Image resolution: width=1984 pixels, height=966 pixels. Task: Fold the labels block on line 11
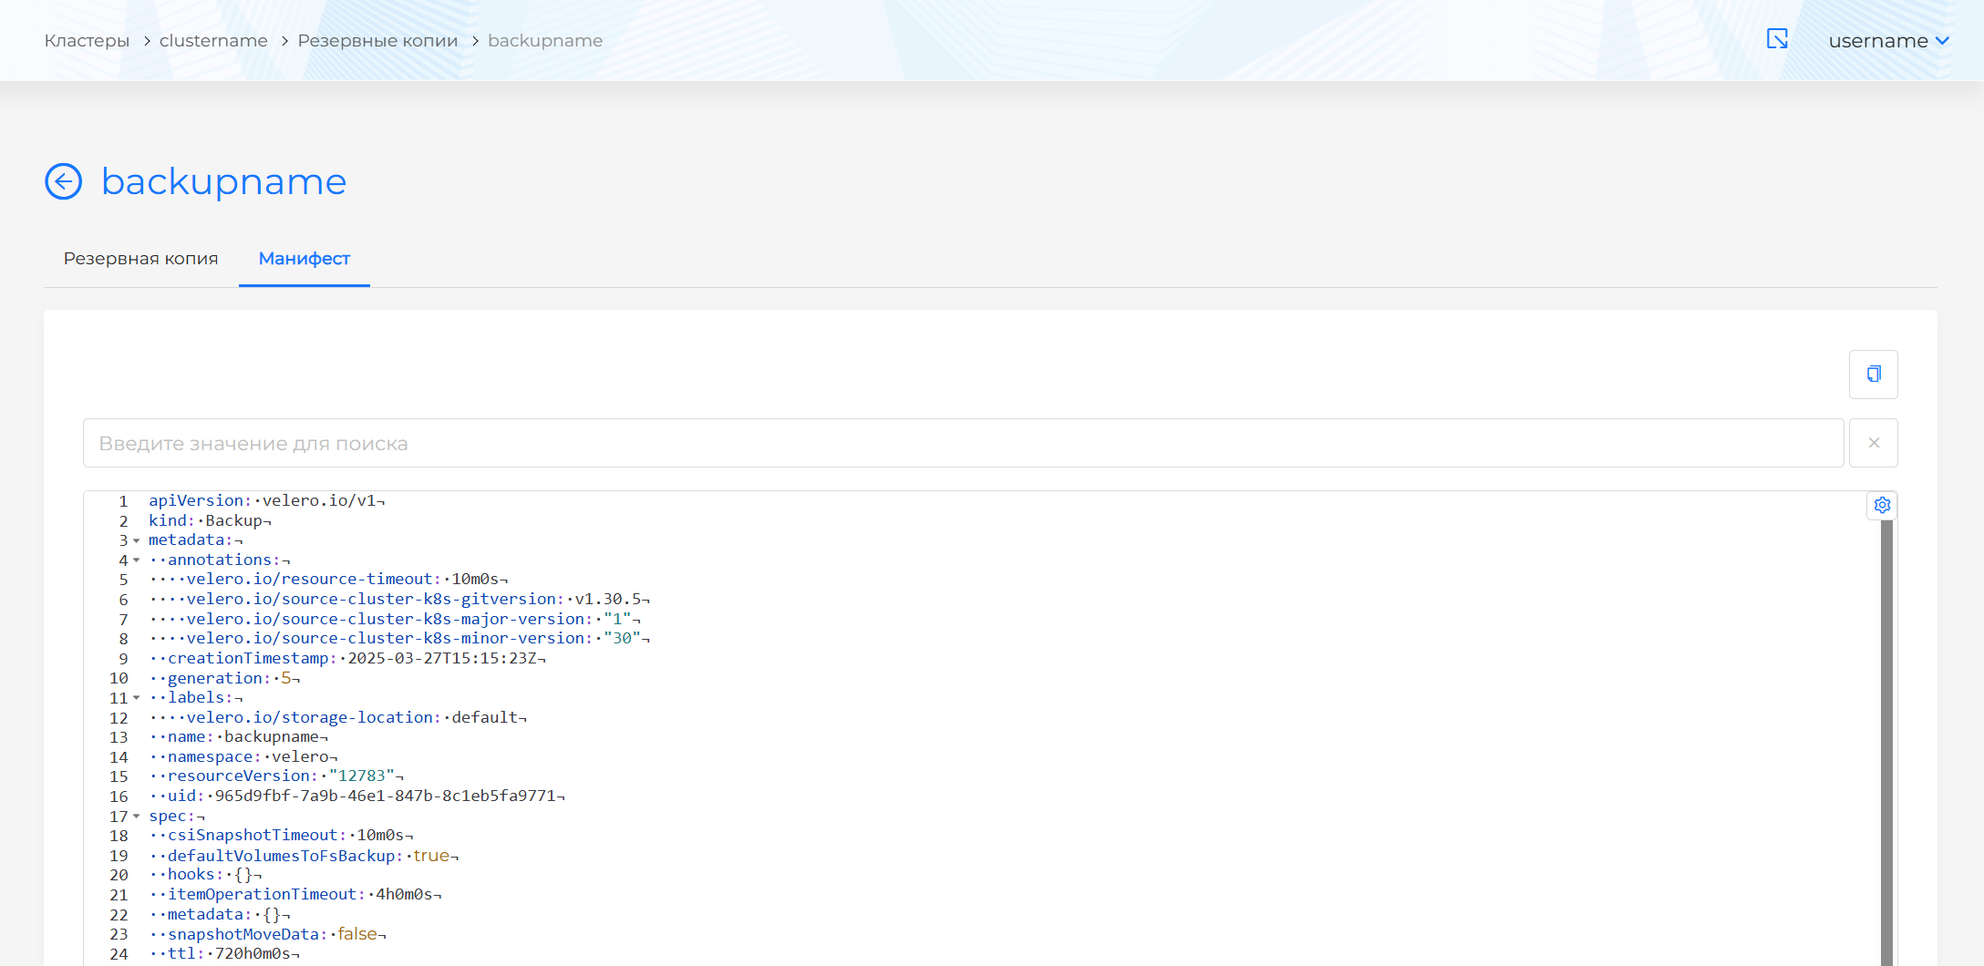pos(137,698)
